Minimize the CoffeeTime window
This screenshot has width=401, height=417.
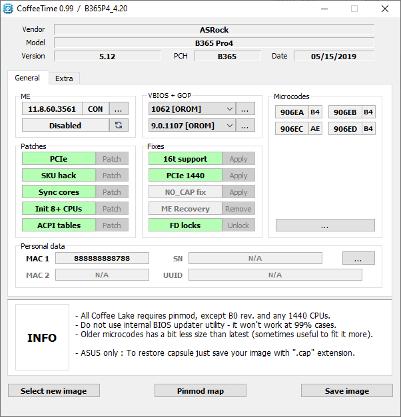coord(324,9)
